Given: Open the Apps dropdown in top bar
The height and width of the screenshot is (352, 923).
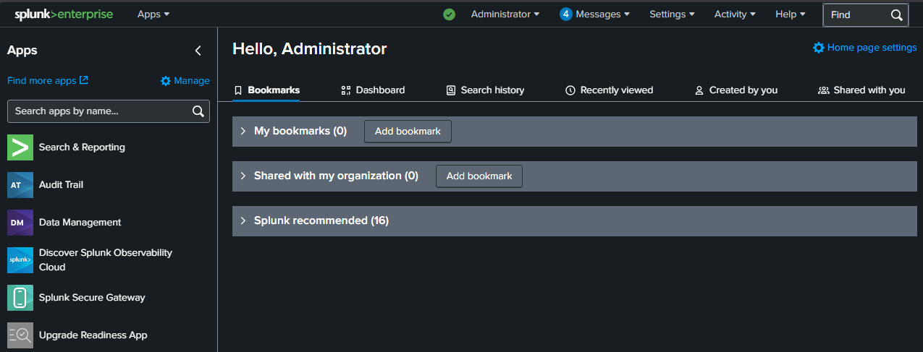Looking at the screenshot, I should [153, 14].
